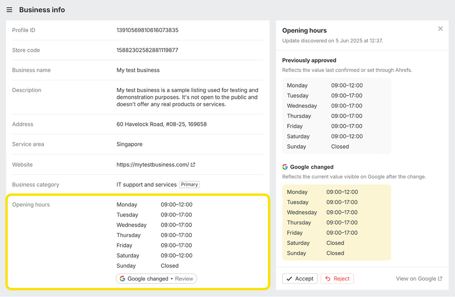The width and height of the screenshot is (455, 297).
Task: Select the Profile ID value
Action: 147,30
